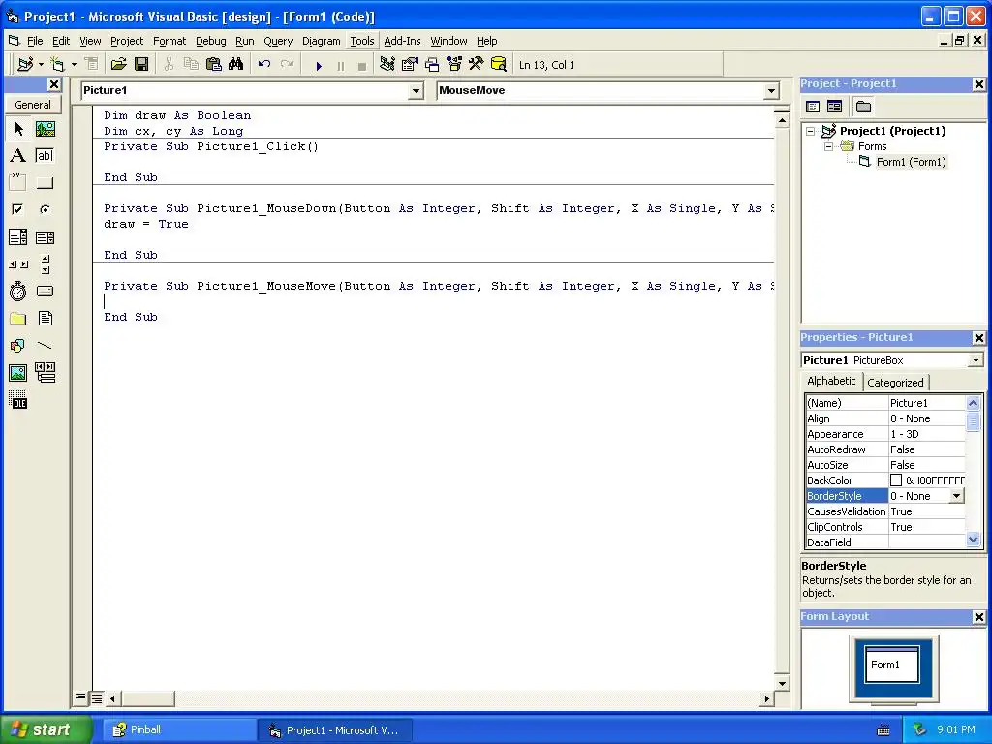
Task: Click the Paste toolbar icon
Action: pos(214,65)
